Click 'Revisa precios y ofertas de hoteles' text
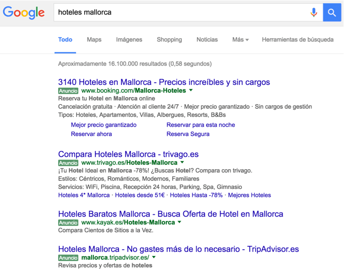344x272 pixels. tap(105, 266)
